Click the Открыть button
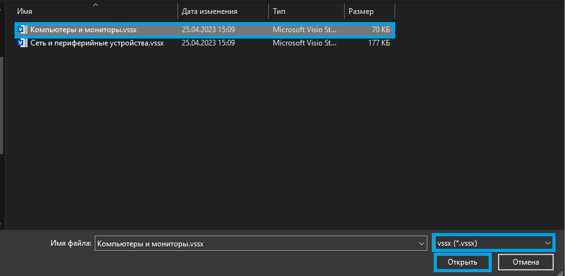 [x=462, y=262]
